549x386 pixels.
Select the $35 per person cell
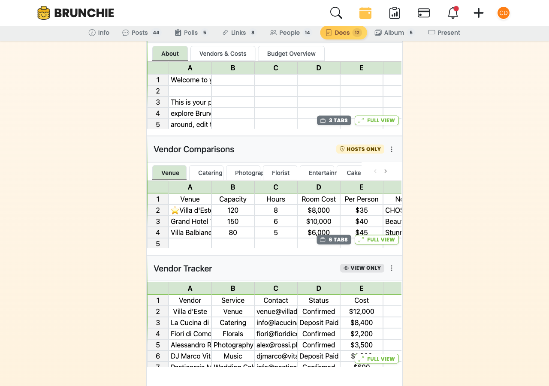coord(362,210)
